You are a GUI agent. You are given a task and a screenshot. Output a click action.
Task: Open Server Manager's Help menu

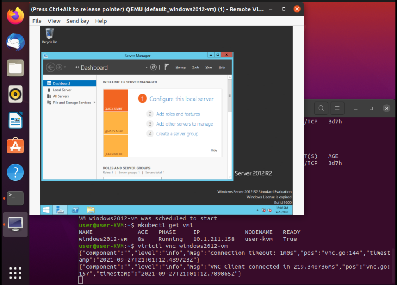coord(222,67)
